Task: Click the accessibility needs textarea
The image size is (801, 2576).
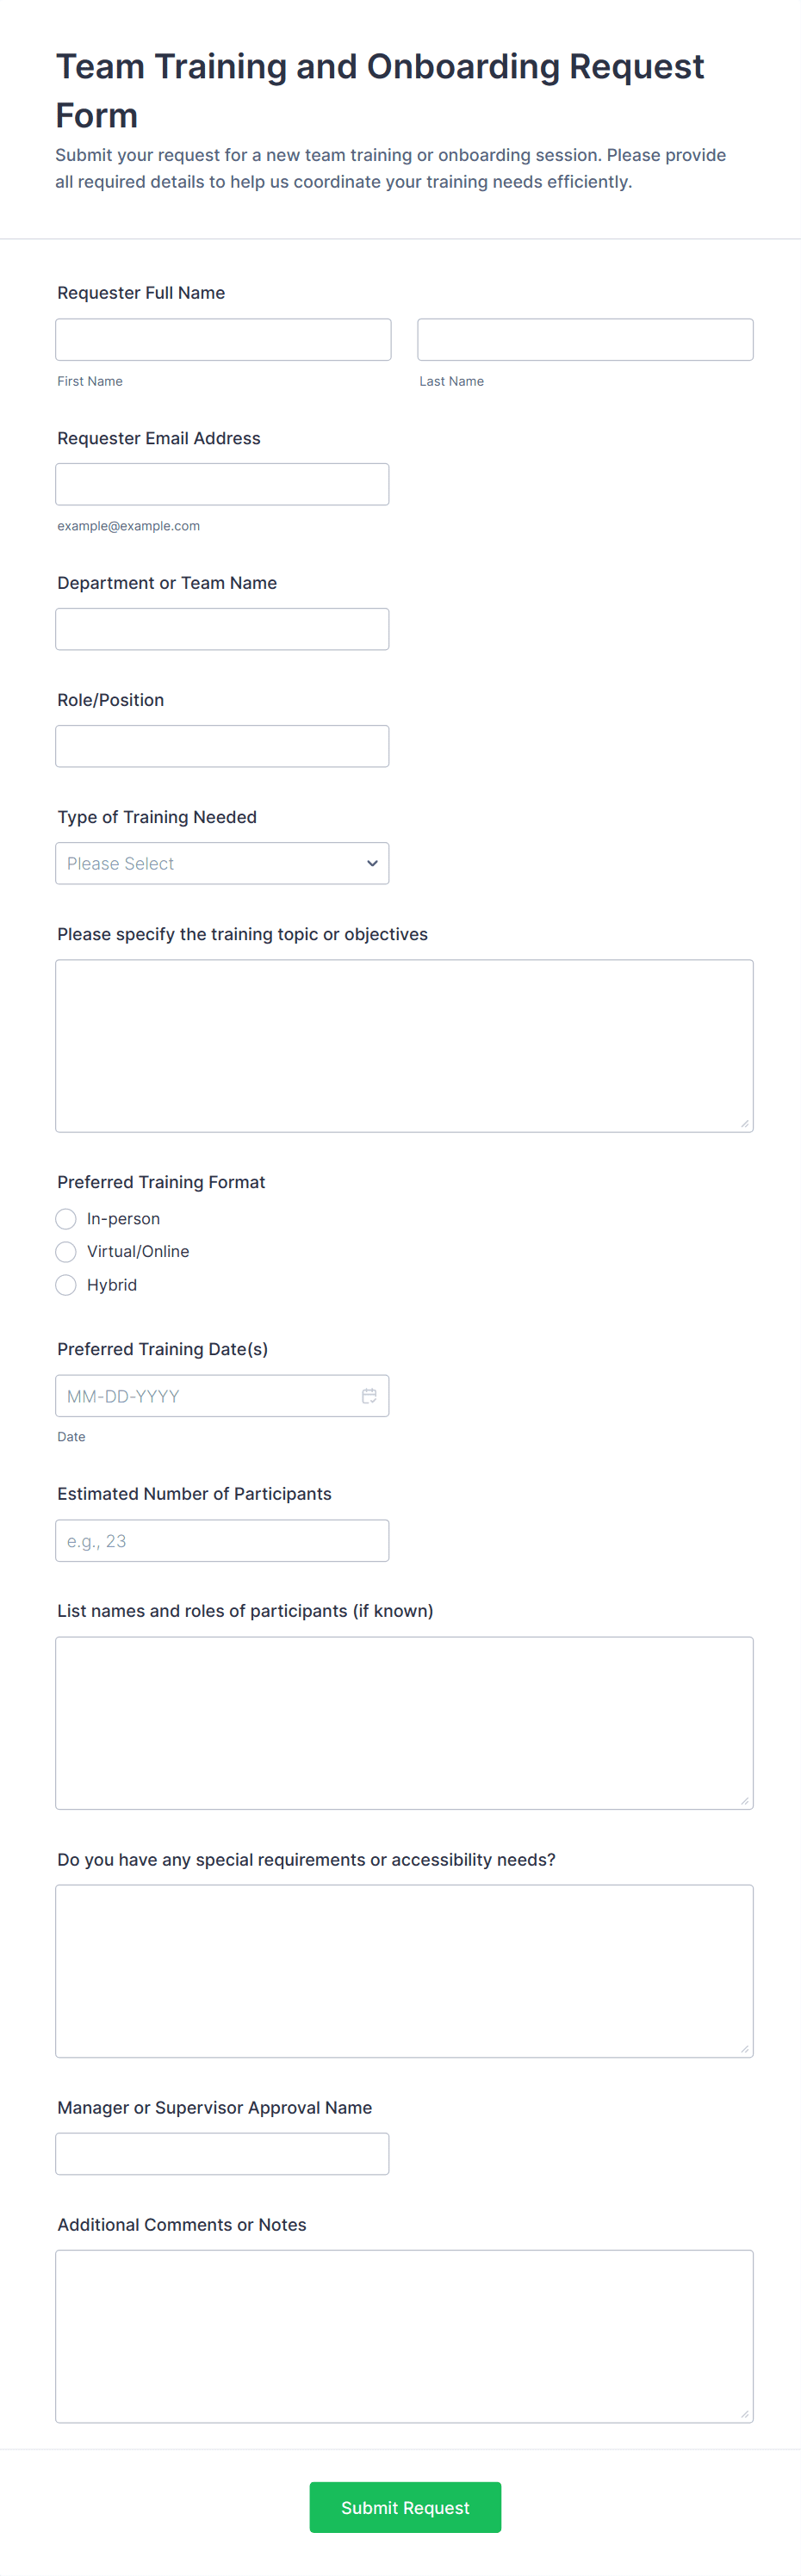Action: [x=404, y=1970]
